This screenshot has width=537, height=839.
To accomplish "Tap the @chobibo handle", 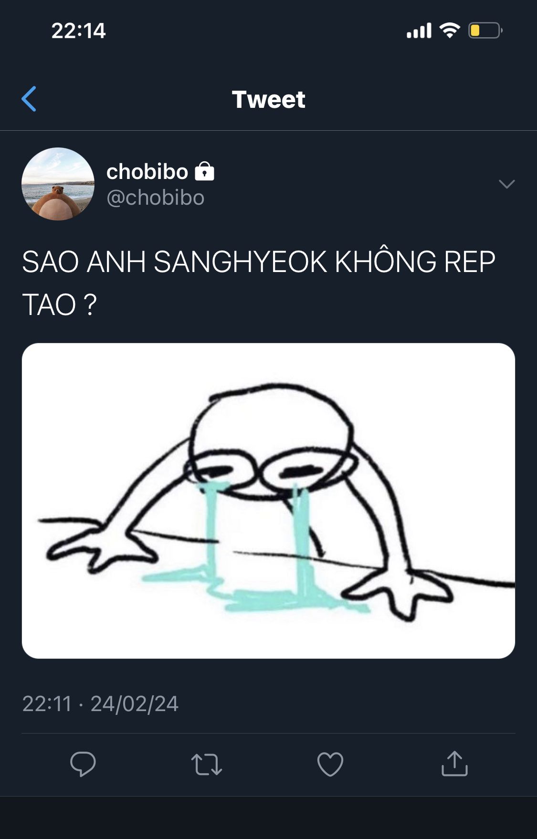I will click(x=156, y=198).
